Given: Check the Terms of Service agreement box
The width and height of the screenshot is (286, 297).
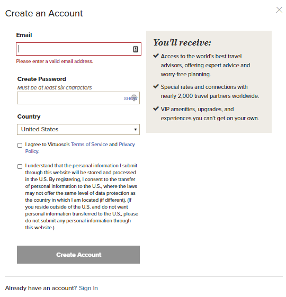Looking at the screenshot, I should pos(20,145).
